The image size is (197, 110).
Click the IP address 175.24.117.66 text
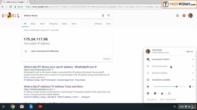point(36,39)
